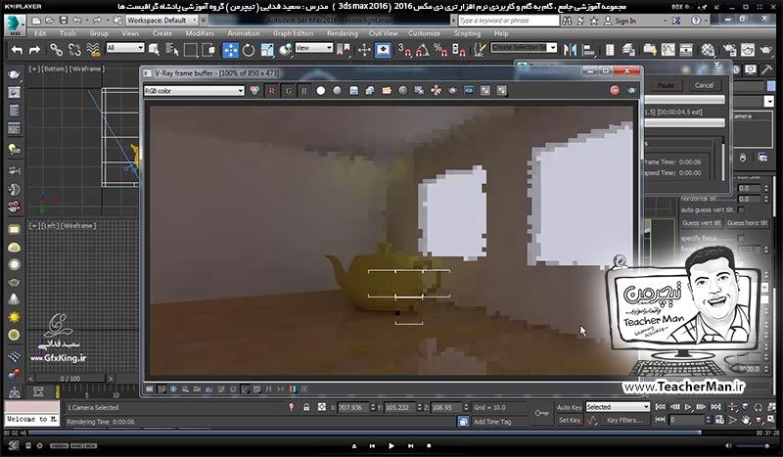This screenshot has height=457, width=783.
Task: Expand the Sign In dropdown arrow
Action: point(665,21)
